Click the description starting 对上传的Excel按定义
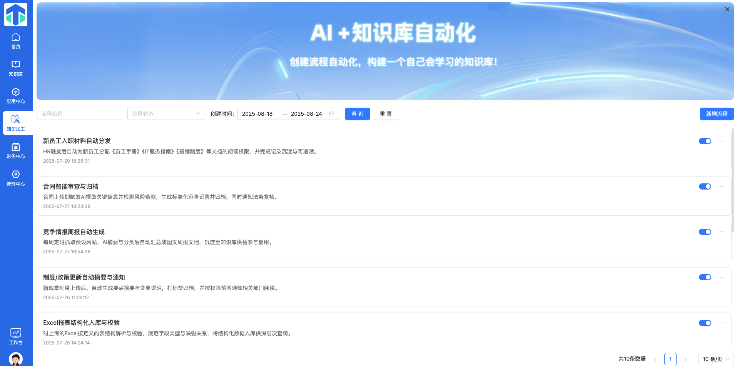 (168, 333)
